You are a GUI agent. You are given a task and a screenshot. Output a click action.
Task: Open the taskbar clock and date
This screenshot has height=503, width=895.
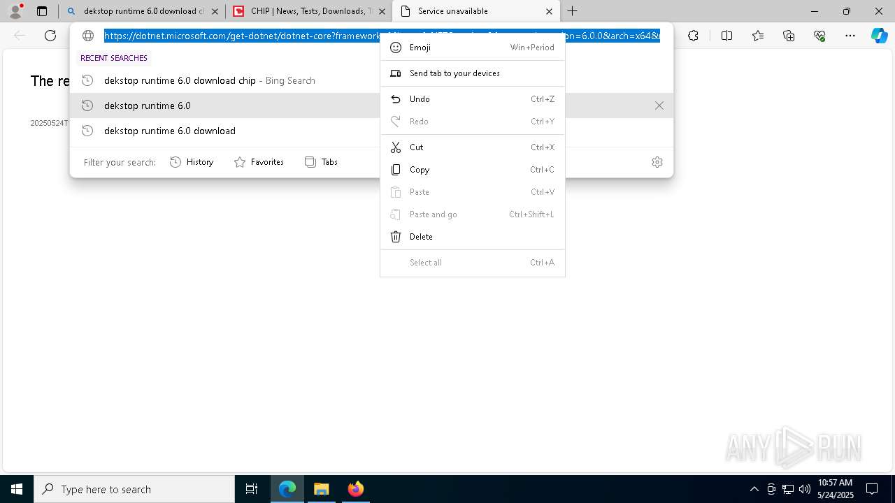point(836,489)
